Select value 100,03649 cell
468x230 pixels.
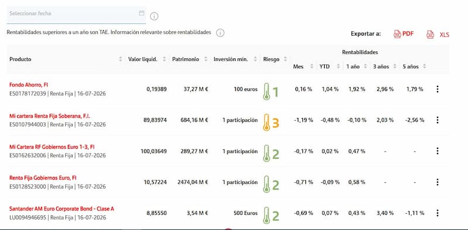[154, 151]
